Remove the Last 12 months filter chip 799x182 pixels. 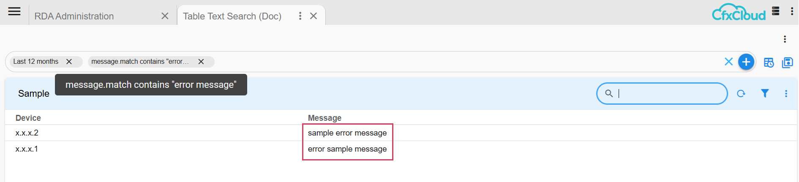69,62
